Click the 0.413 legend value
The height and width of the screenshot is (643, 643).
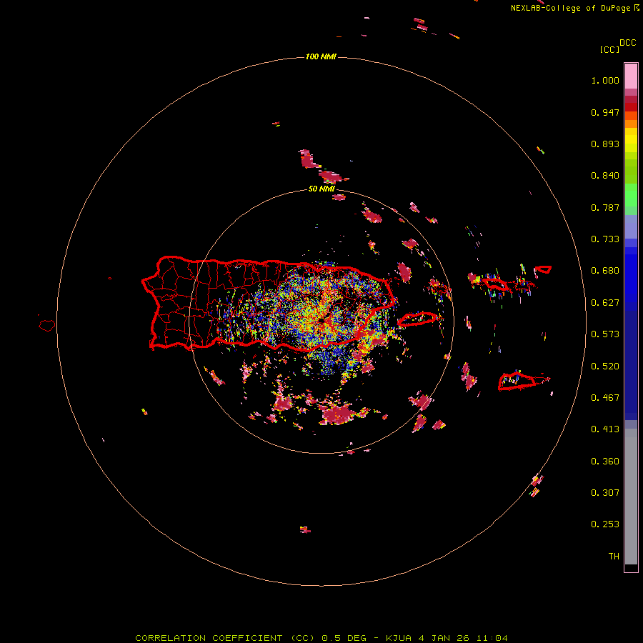[x=605, y=429]
